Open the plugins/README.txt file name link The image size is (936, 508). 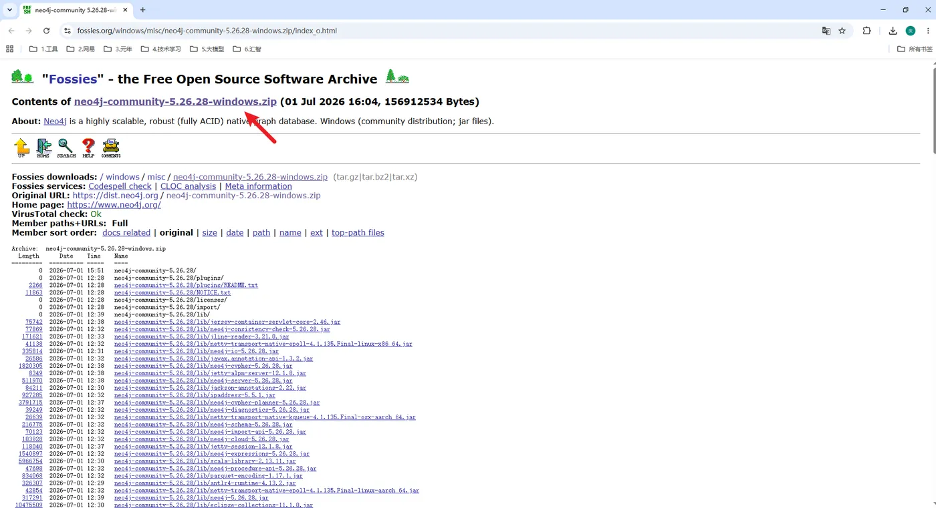tap(186, 285)
